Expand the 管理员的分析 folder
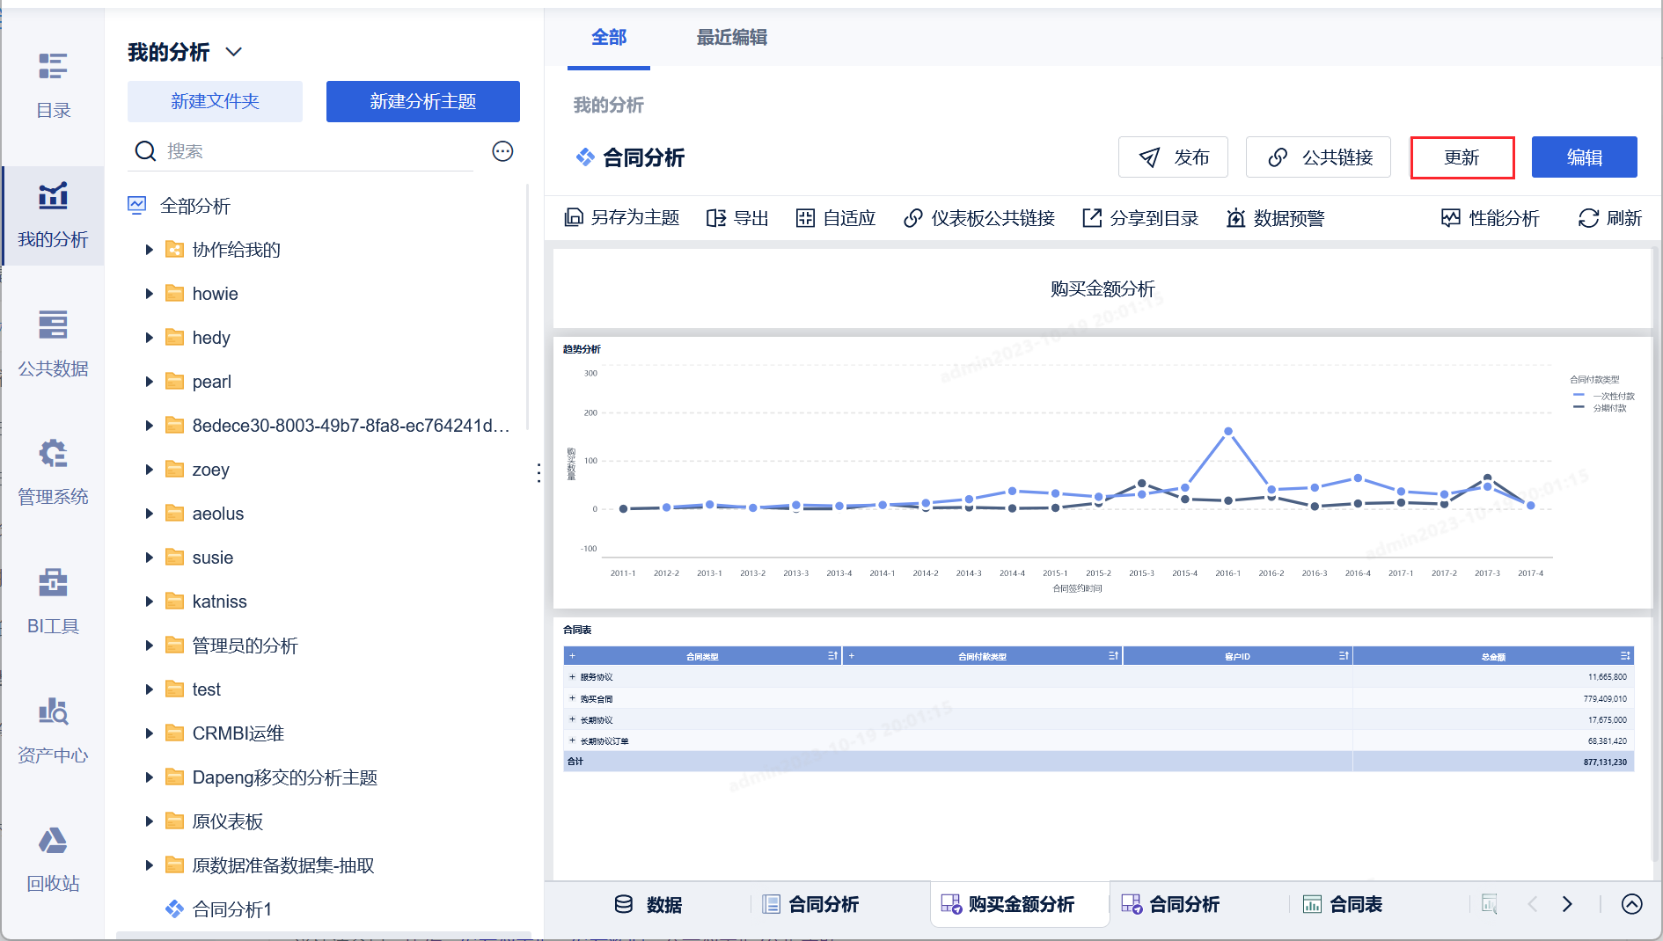1663x941 pixels. [150, 646]
